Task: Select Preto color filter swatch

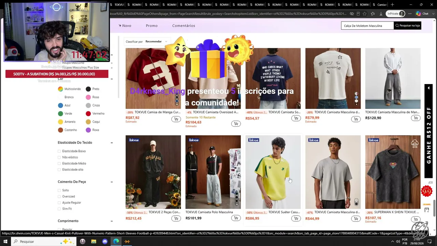Action: [88, 89]
